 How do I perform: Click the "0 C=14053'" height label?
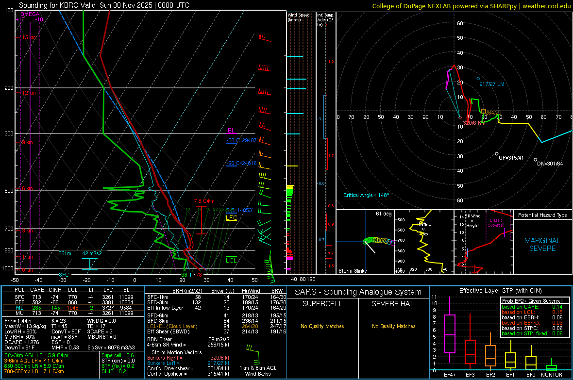[239, 210]
